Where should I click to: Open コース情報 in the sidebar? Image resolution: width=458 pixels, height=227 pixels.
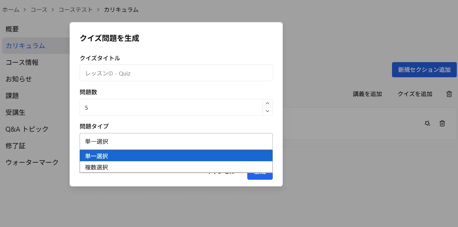[22, 62]
